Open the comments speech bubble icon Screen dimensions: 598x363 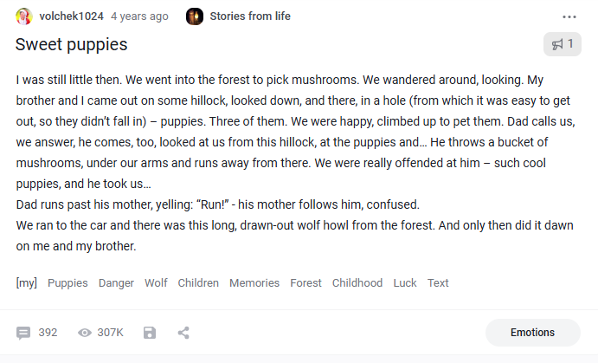pyautogui.click(x=23, y=333)
